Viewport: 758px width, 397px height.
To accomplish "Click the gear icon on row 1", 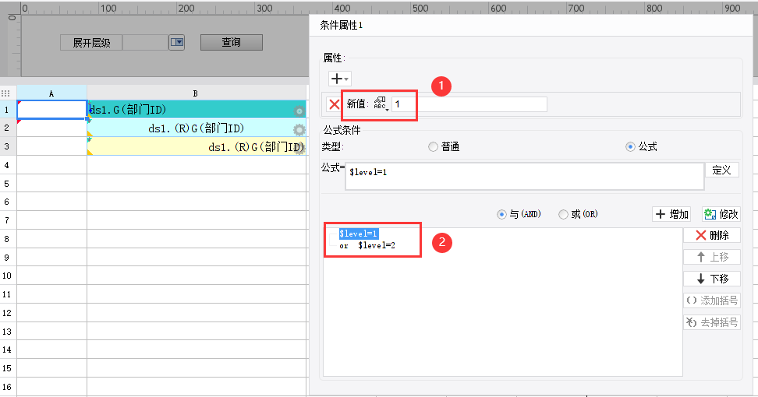I will coord(299,111).
